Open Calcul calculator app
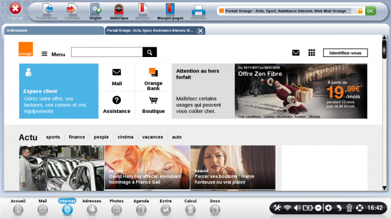Screen dimensions: 391x219 190,207
